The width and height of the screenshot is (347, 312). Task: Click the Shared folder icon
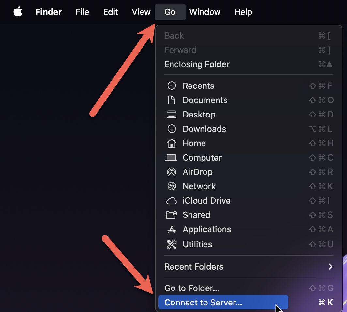(172, 215)
